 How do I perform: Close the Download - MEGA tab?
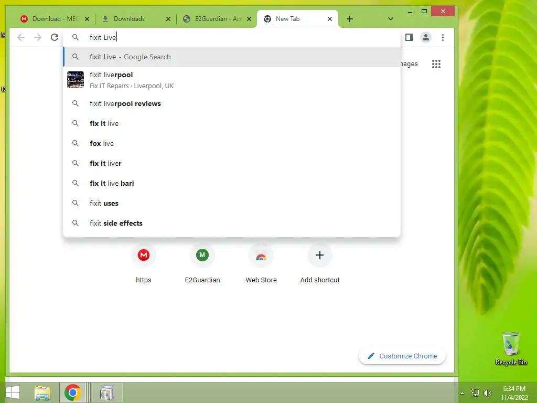87,19
